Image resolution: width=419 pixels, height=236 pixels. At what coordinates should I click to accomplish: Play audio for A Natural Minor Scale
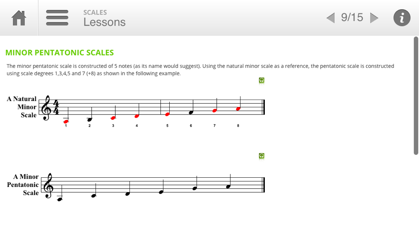[261, 80]
